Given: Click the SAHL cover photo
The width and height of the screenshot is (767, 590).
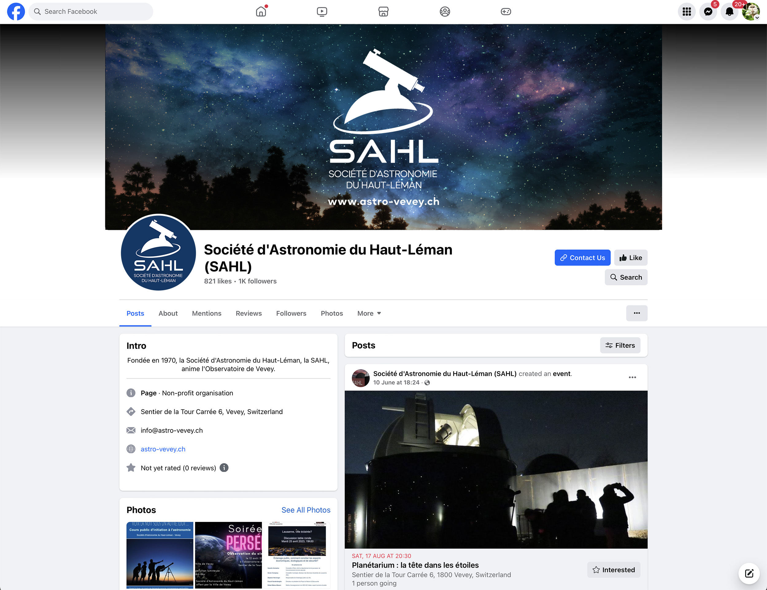Looking at the screenshot, I should (383, 127).
